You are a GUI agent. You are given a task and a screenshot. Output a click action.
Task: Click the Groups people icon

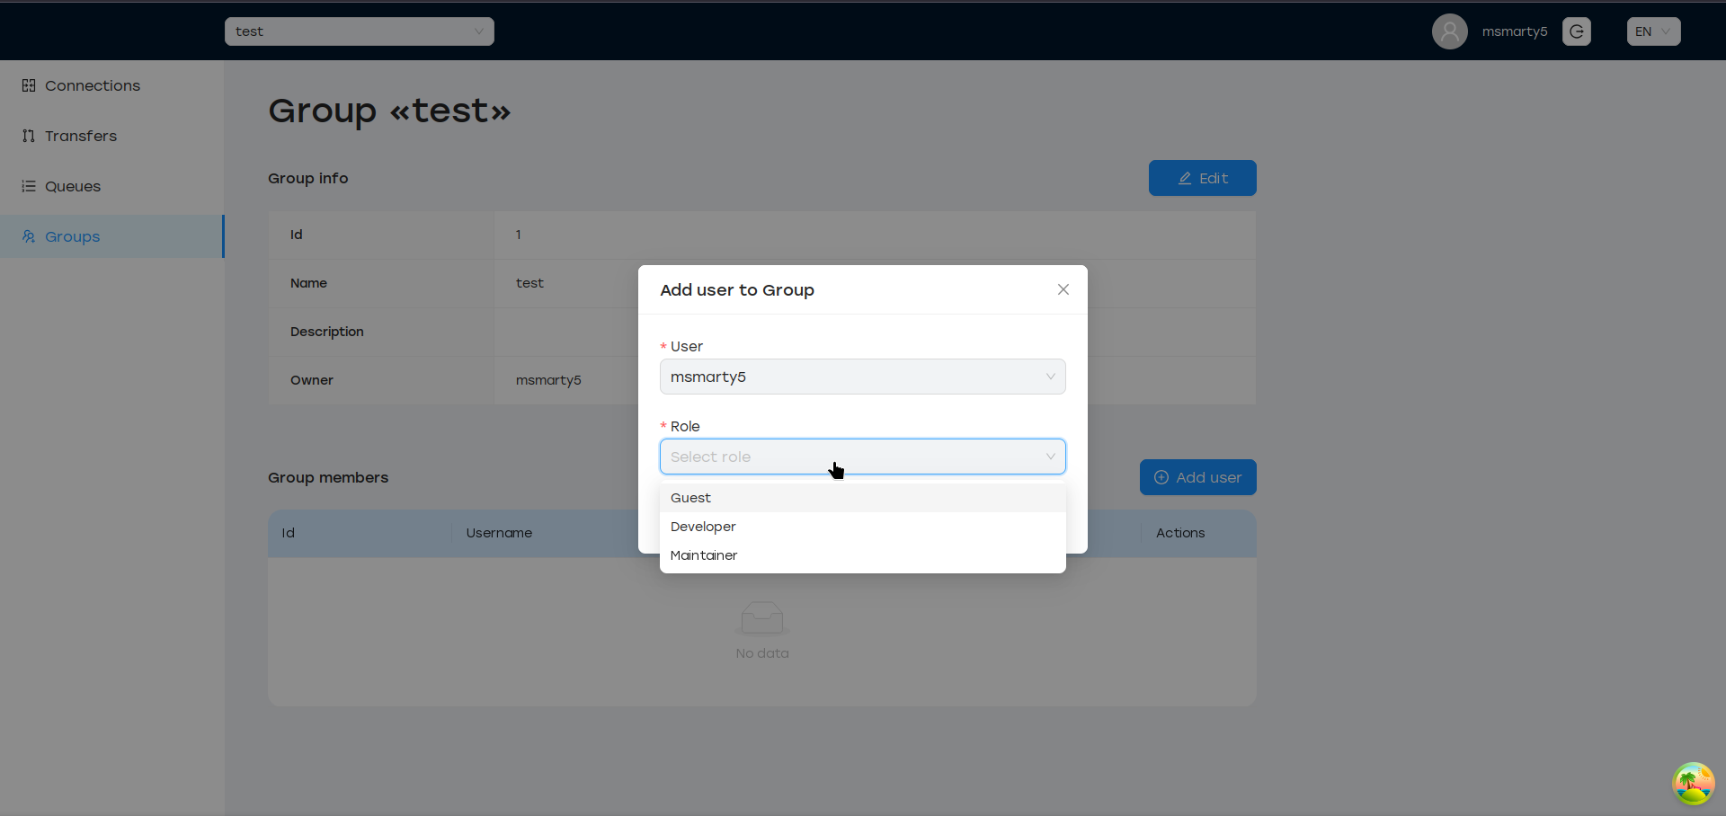coord(29,236)
